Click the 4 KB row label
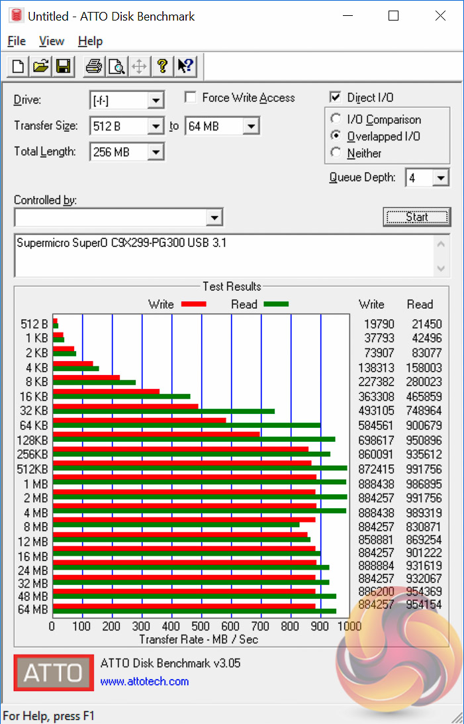 point(37,368)
